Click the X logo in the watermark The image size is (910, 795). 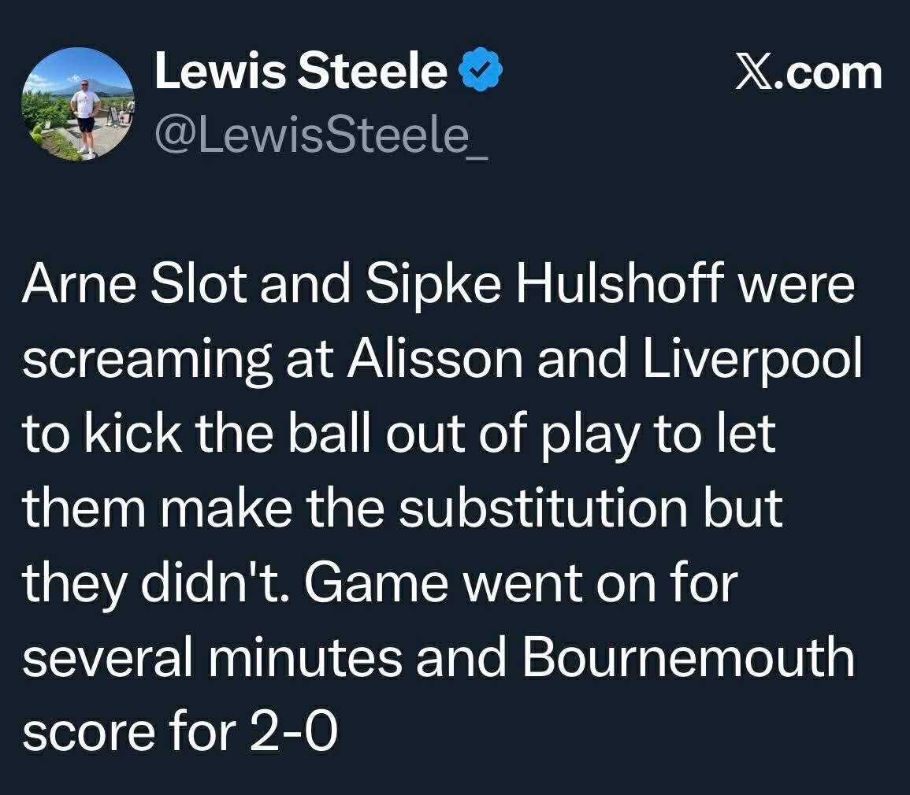point(753,74)
